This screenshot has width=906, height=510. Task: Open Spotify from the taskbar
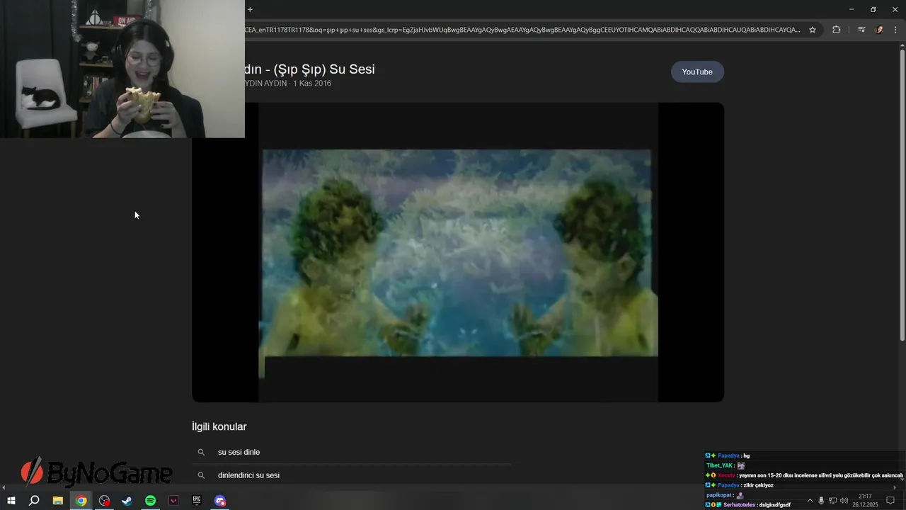(151, 501)
